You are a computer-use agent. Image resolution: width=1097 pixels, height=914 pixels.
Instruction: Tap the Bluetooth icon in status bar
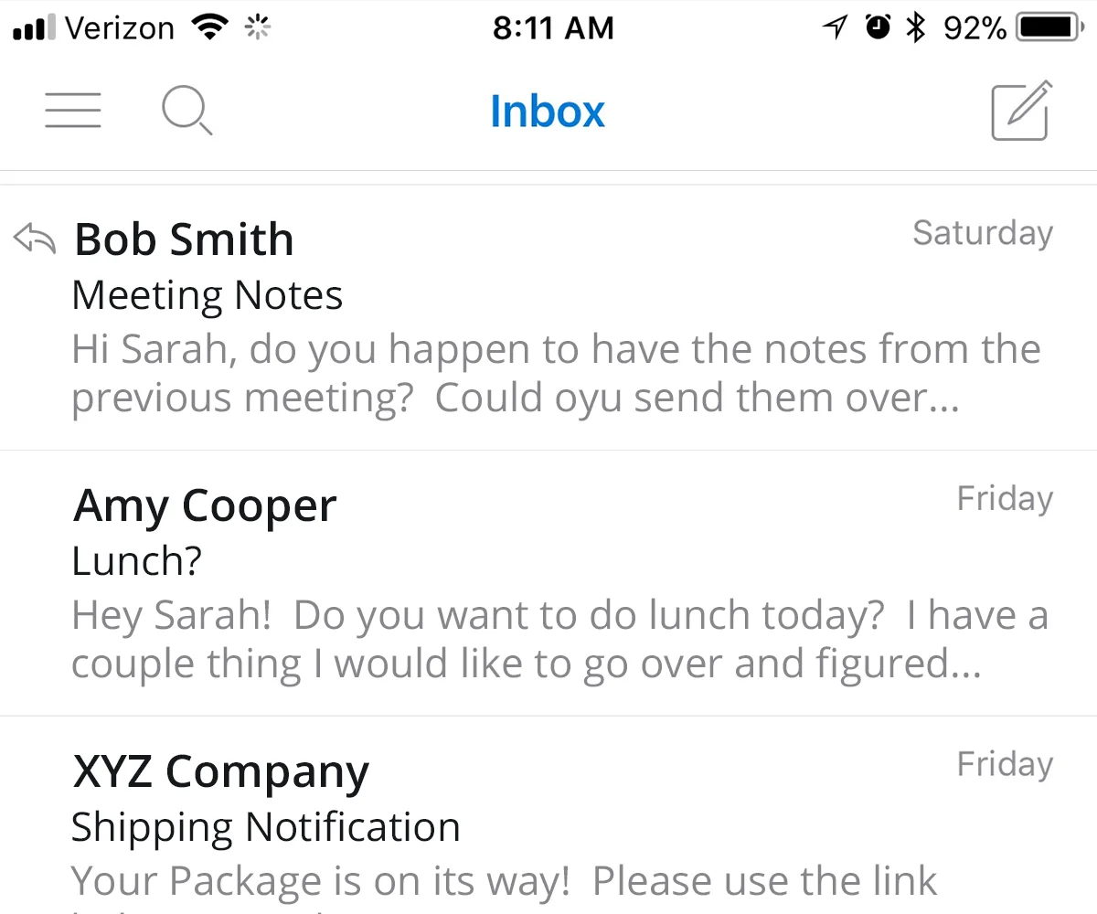pos(915,28)
